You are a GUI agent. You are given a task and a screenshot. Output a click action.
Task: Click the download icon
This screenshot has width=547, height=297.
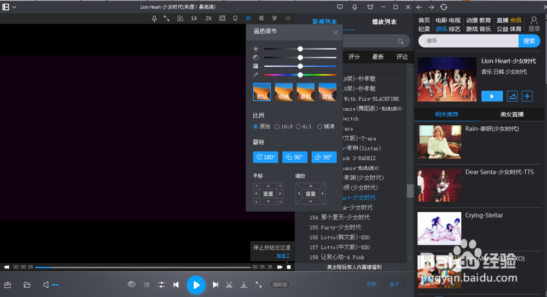pos(244,285)
